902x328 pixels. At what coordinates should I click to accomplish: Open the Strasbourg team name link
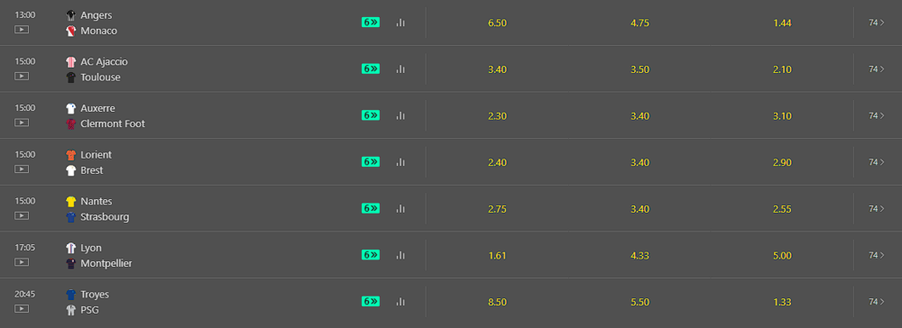point(105,217)
